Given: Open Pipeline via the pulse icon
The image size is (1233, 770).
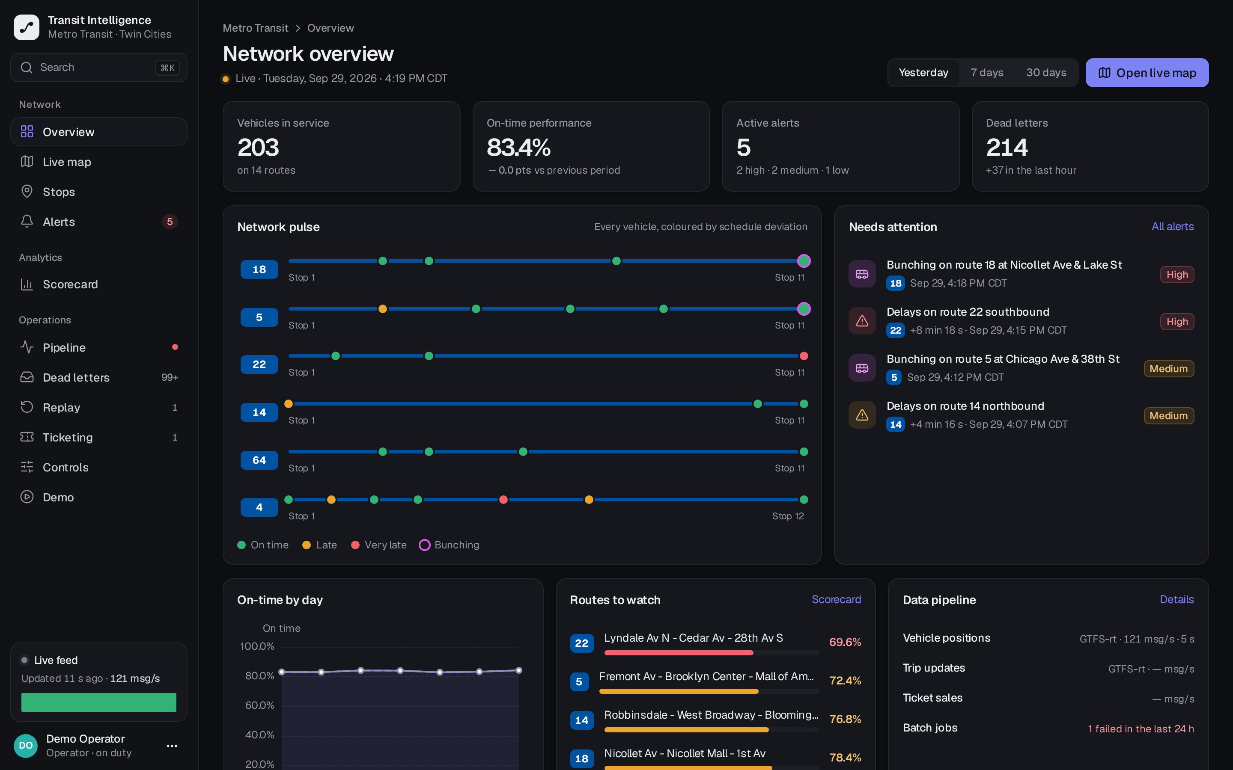Looking at the screenshot, I should (x=27, y=347).
